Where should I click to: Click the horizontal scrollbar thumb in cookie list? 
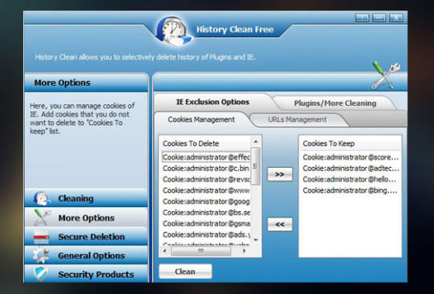click(201, 251)
